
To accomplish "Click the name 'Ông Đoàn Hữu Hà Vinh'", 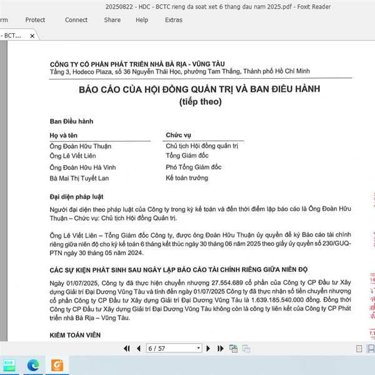I will 82,167.
